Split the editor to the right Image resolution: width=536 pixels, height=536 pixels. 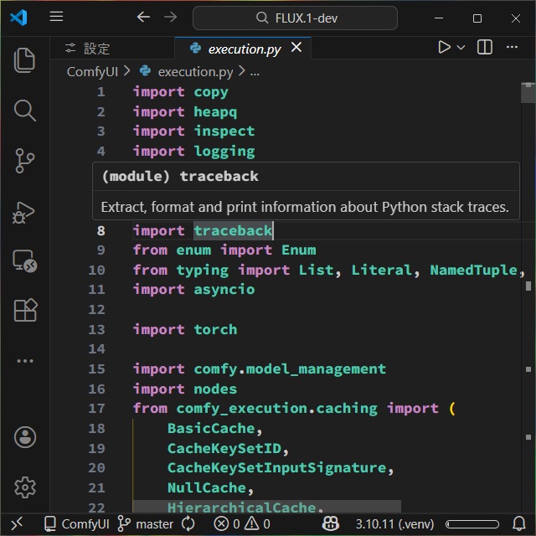click(x=484, y=48)
